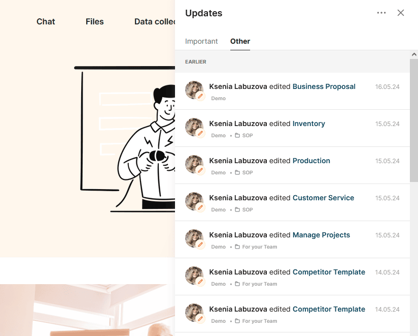Switch to the Important tab
Viewport: 418px width, 336px height.
pos(201,41)
